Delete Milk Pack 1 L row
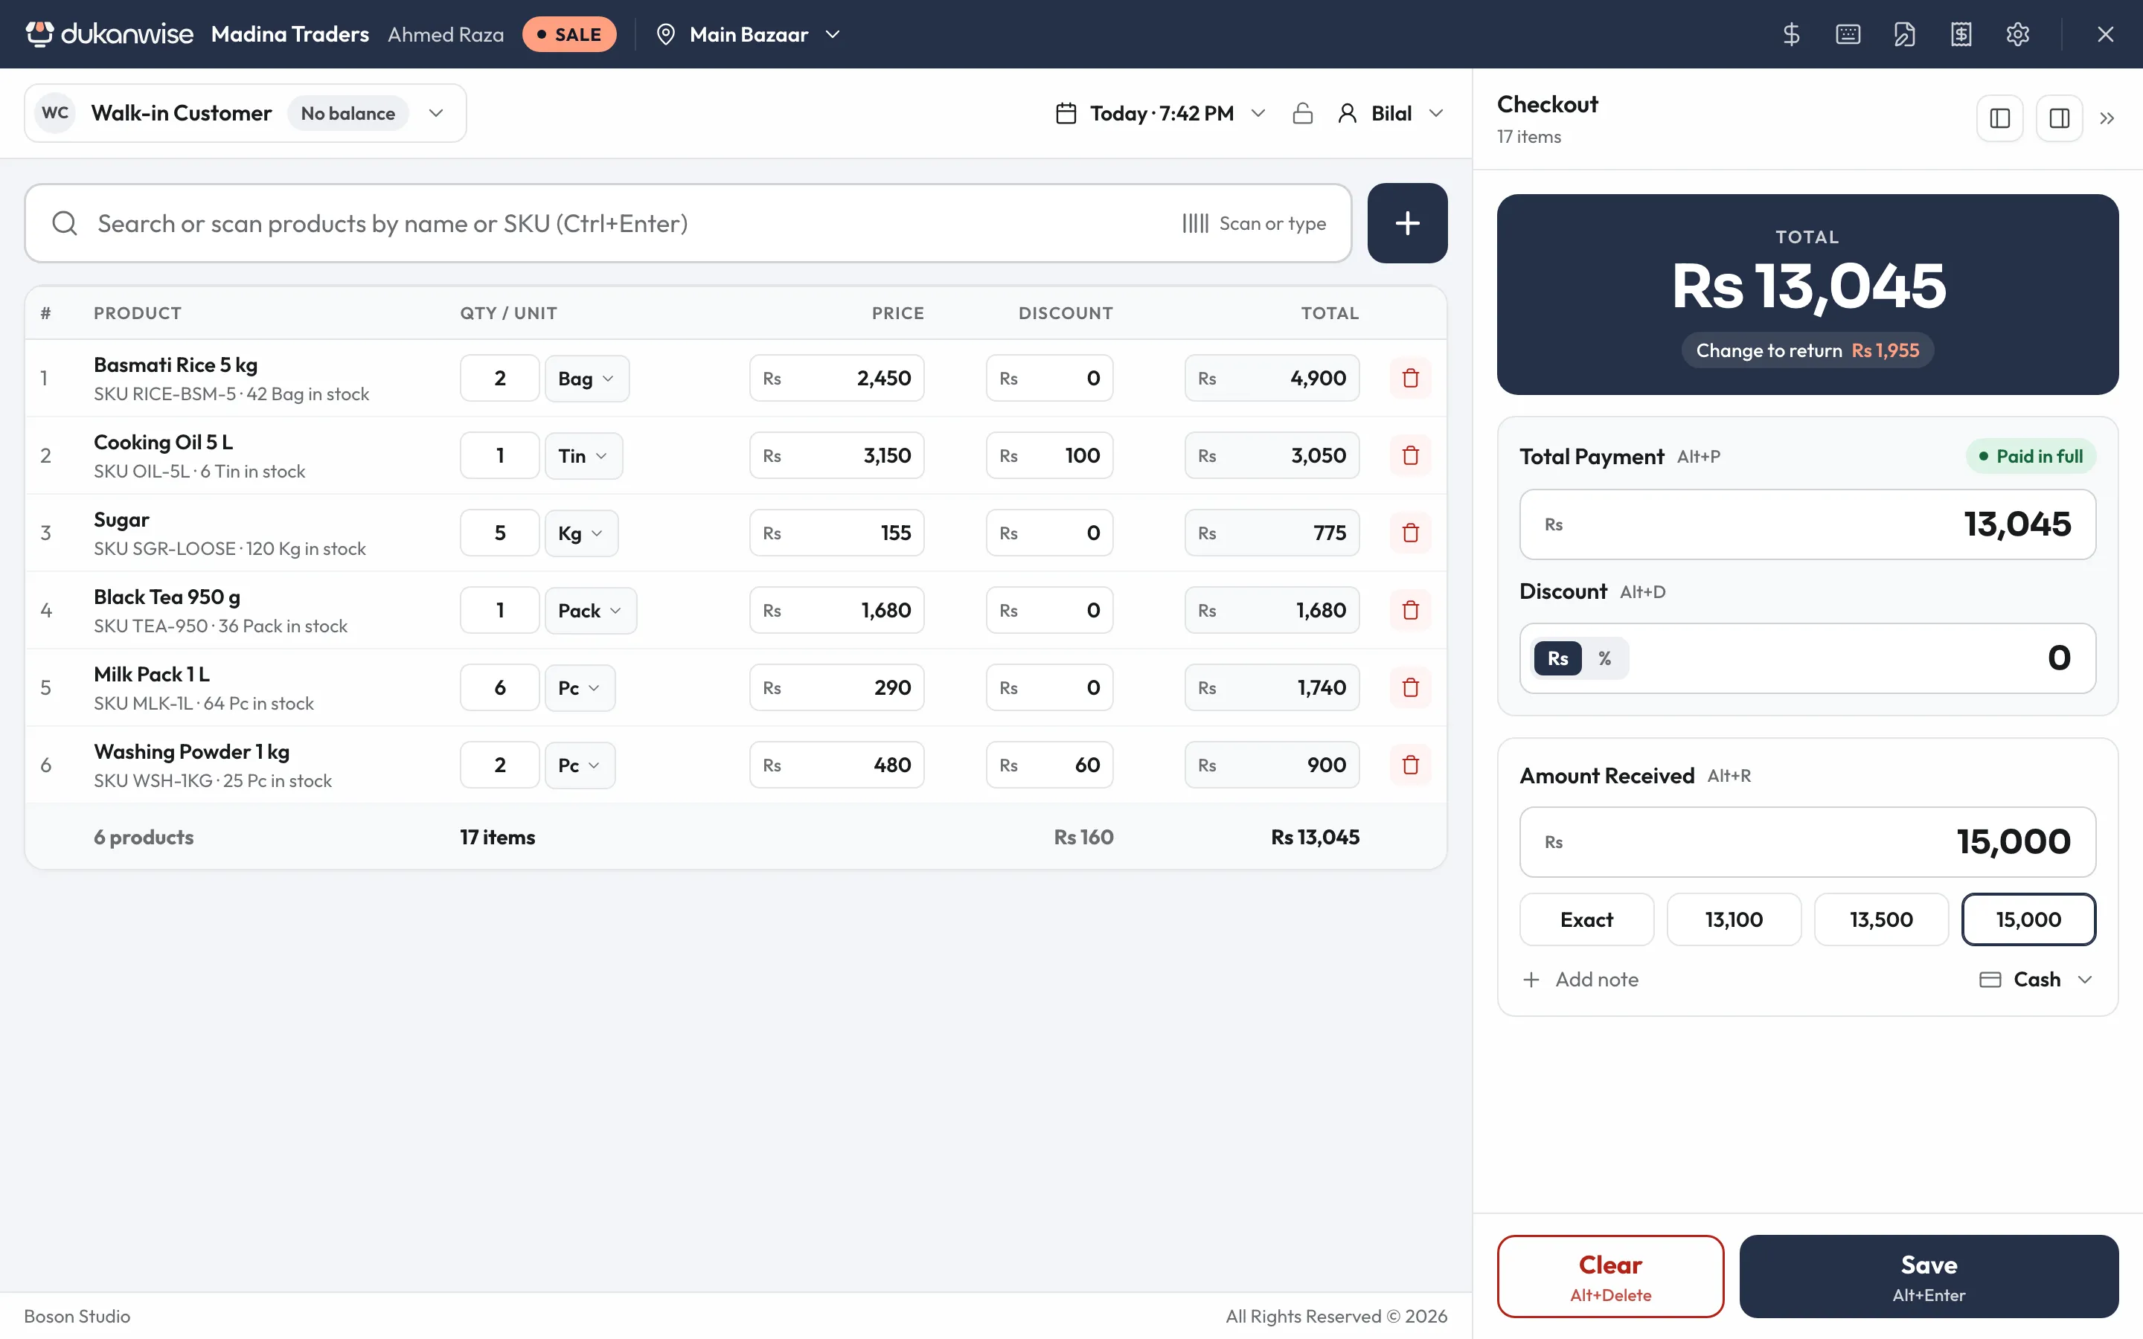This screenshot has width=2143, height=1339. point(1411,687)
